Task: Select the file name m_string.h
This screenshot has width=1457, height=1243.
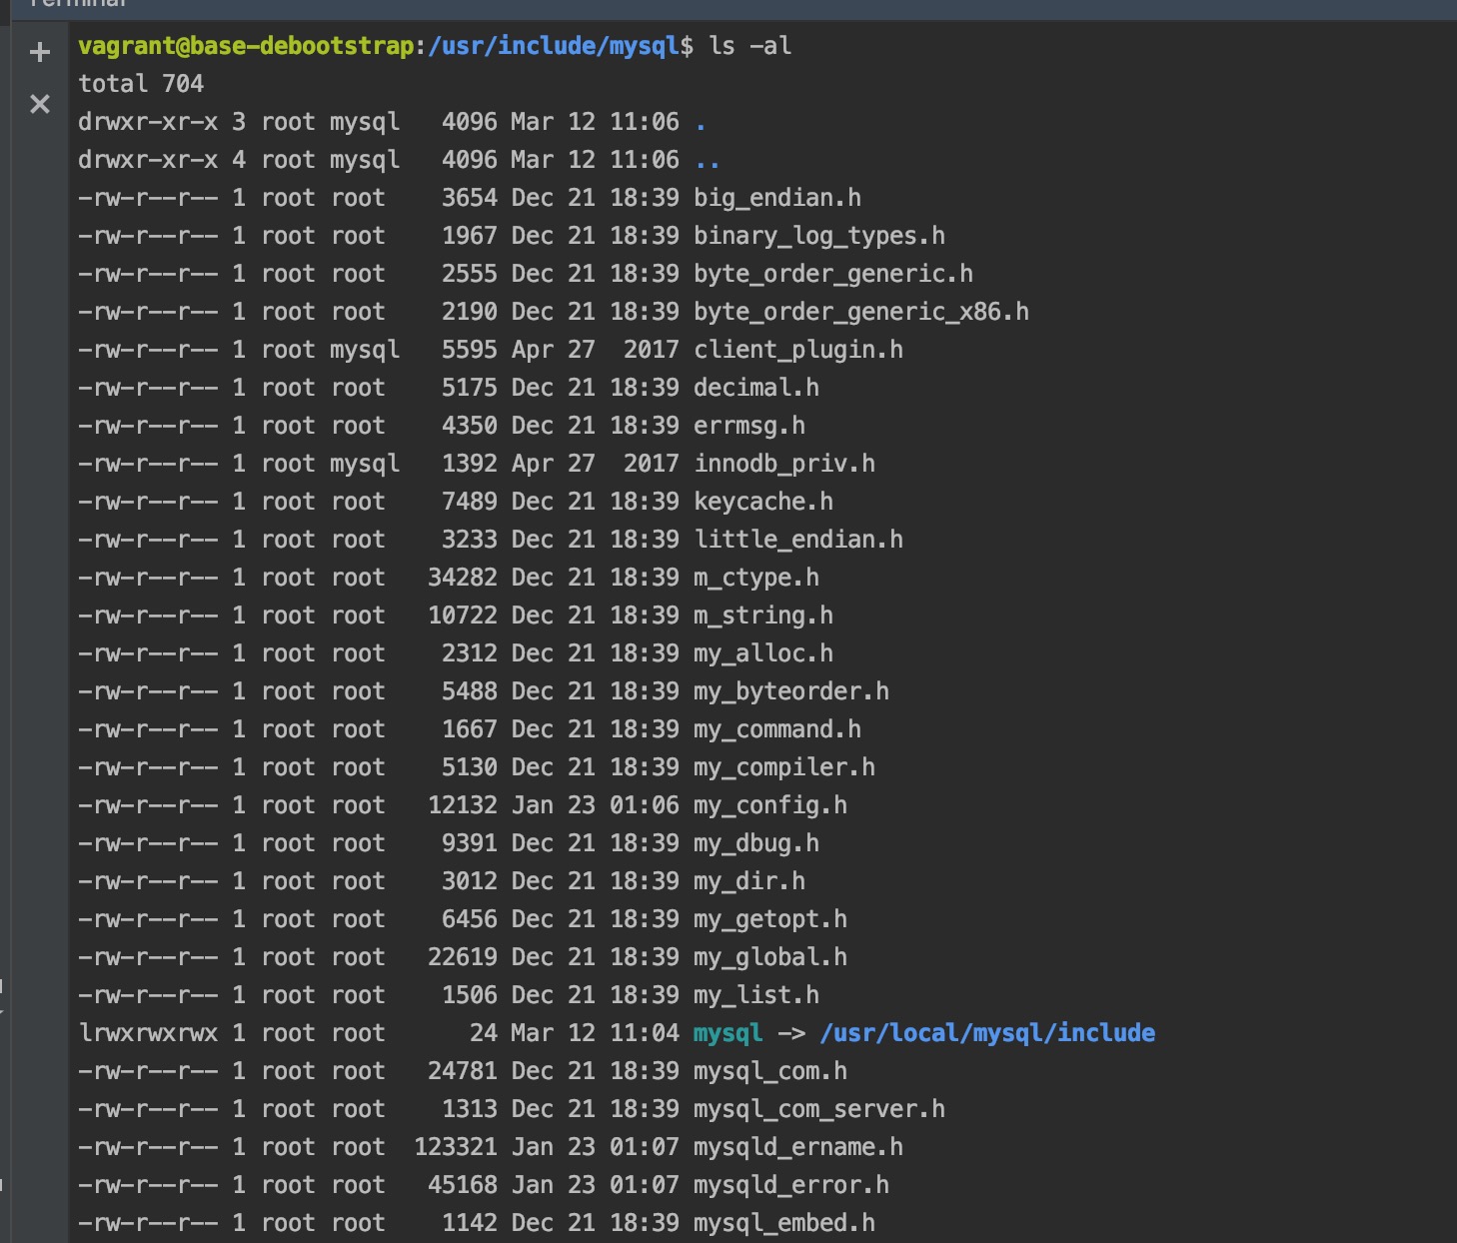Action: 763,616
